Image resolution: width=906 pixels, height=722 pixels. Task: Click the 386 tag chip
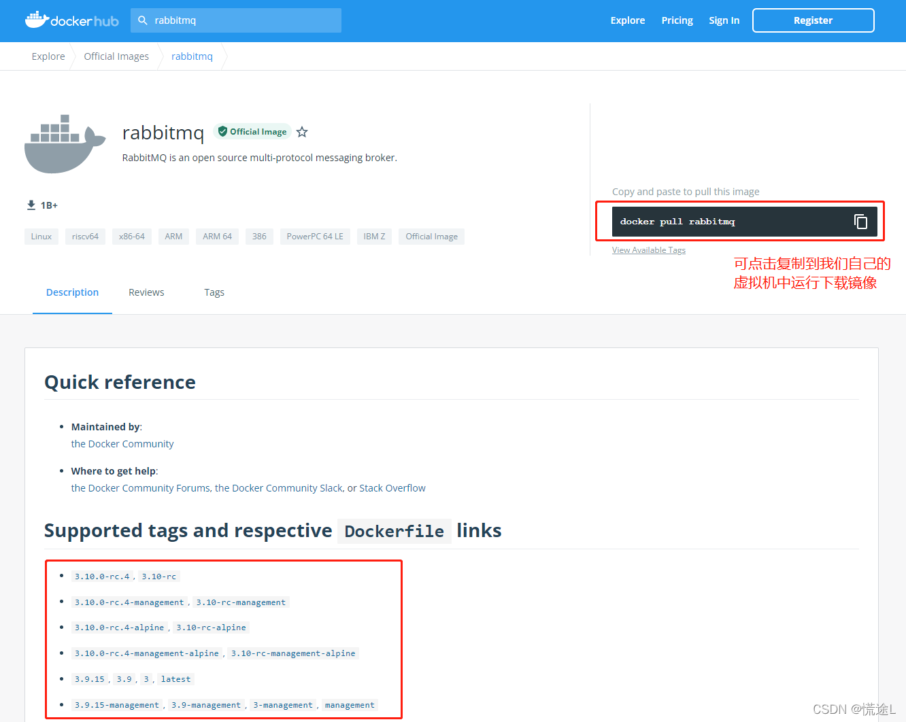(x=259, y=237)
